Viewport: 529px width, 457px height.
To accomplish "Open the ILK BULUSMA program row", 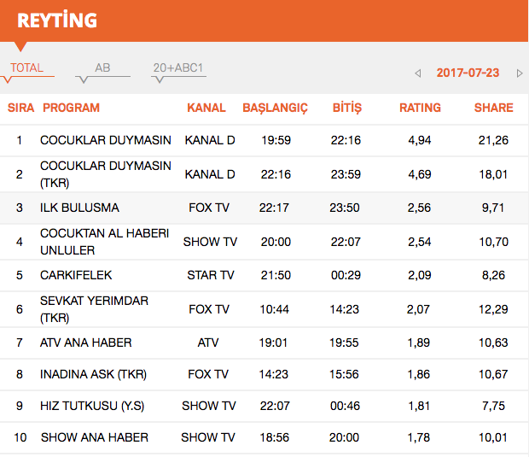I will tap(79, 208).
